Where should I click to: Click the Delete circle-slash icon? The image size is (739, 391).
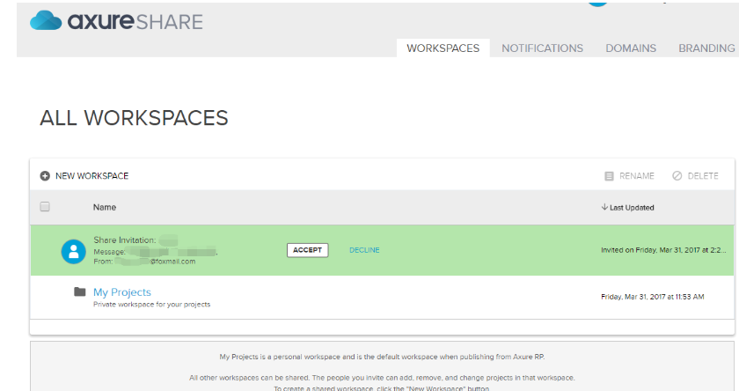coord(677,176)
